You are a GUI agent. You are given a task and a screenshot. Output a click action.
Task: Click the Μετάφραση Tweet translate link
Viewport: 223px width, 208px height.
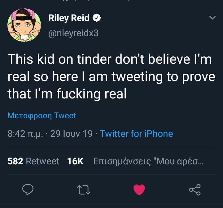[42, 116]
